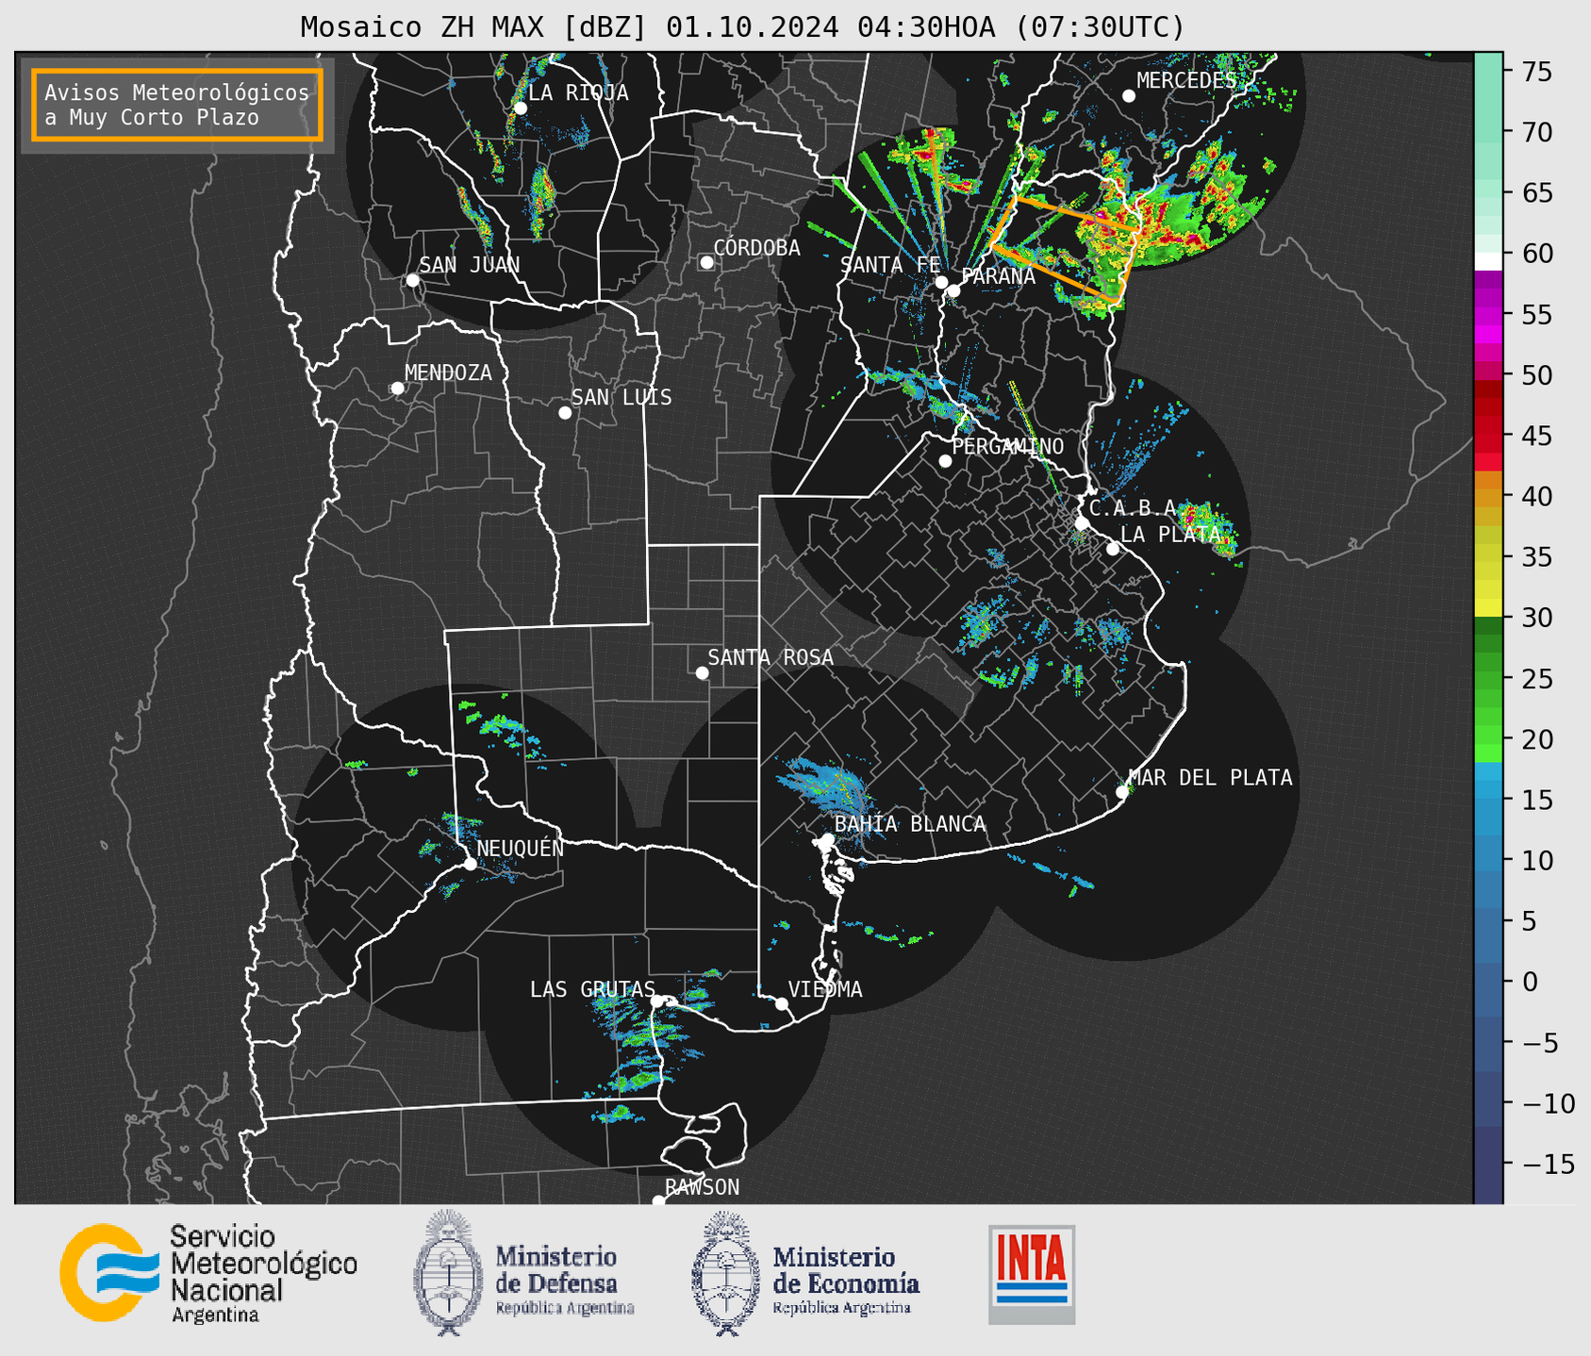This screenshot has height=1356, width=1591.
Task: Click the 75 label on the colorbar
Action: click(1536, 72)
